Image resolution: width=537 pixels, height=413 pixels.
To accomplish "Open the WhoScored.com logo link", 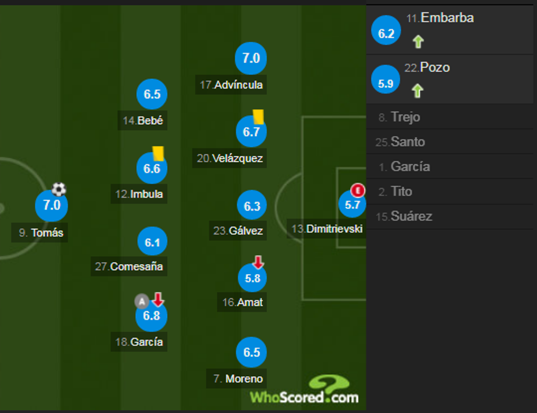I will pos(304,391).
